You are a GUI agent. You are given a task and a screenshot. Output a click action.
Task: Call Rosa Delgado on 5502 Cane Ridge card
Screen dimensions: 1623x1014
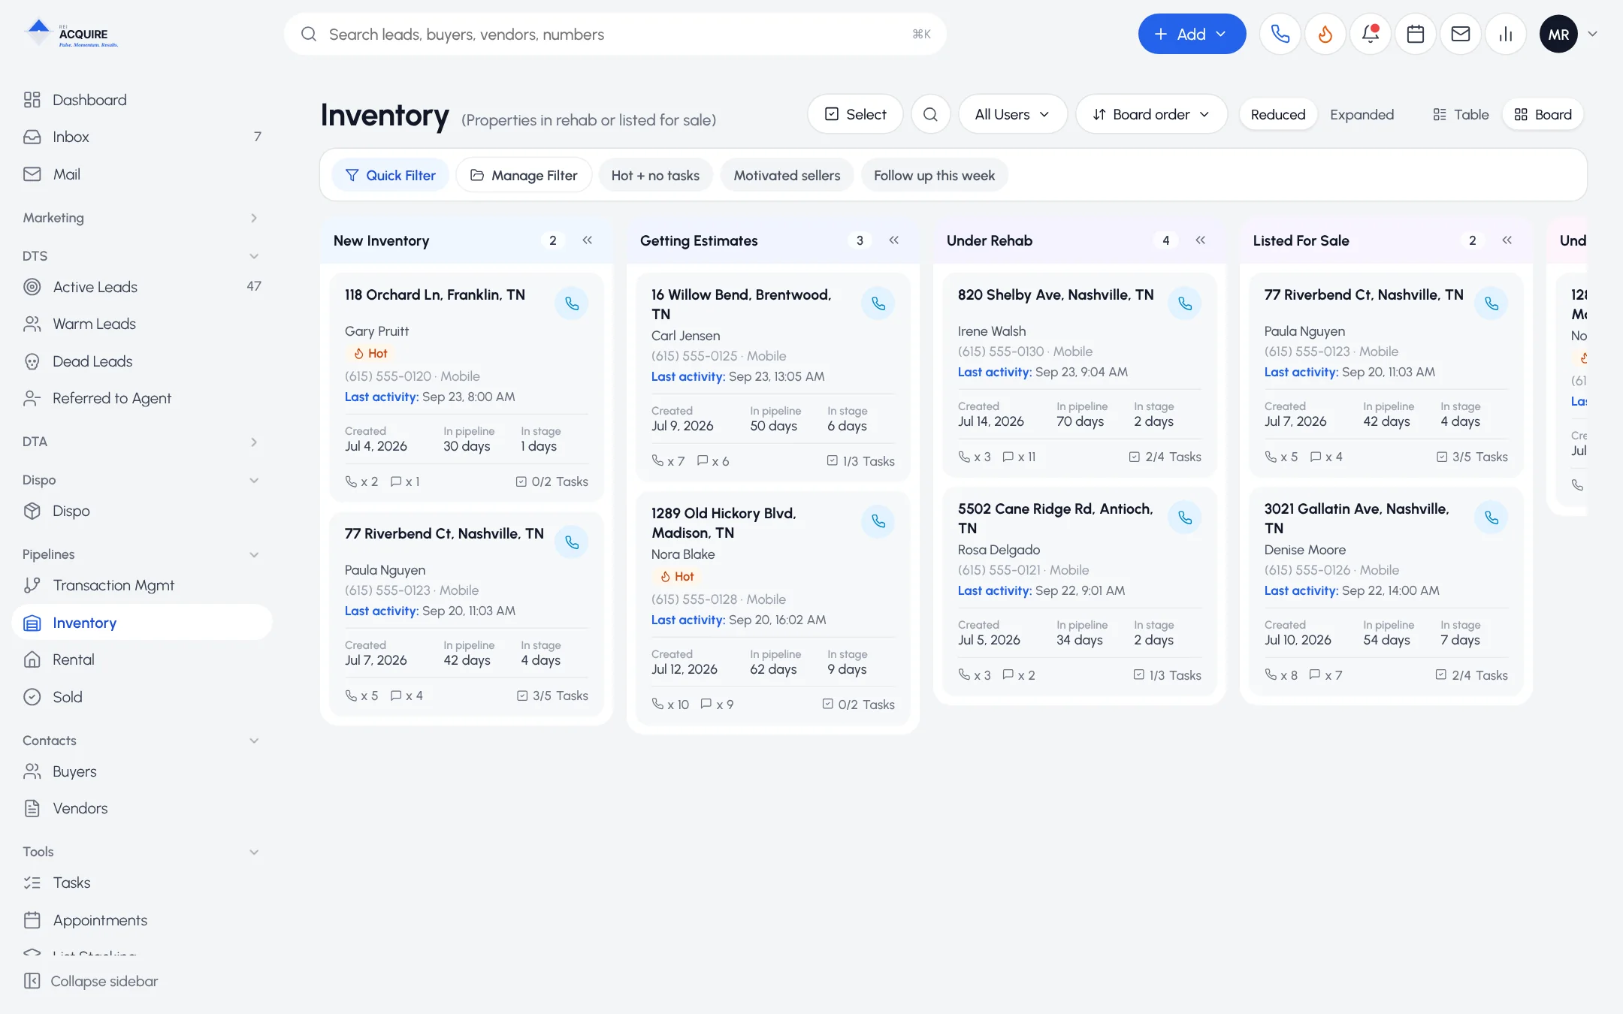coord(1185,518)
